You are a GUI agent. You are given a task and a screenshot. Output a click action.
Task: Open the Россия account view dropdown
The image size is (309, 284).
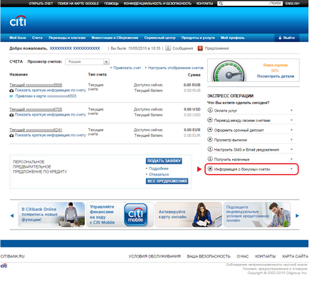(x=88, y=62)
